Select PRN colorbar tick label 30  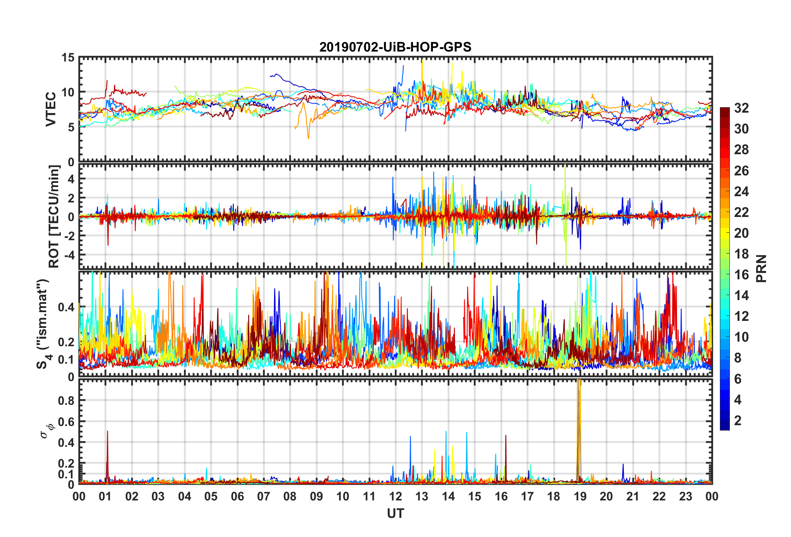pyautogui.click(x=741, y=129)
